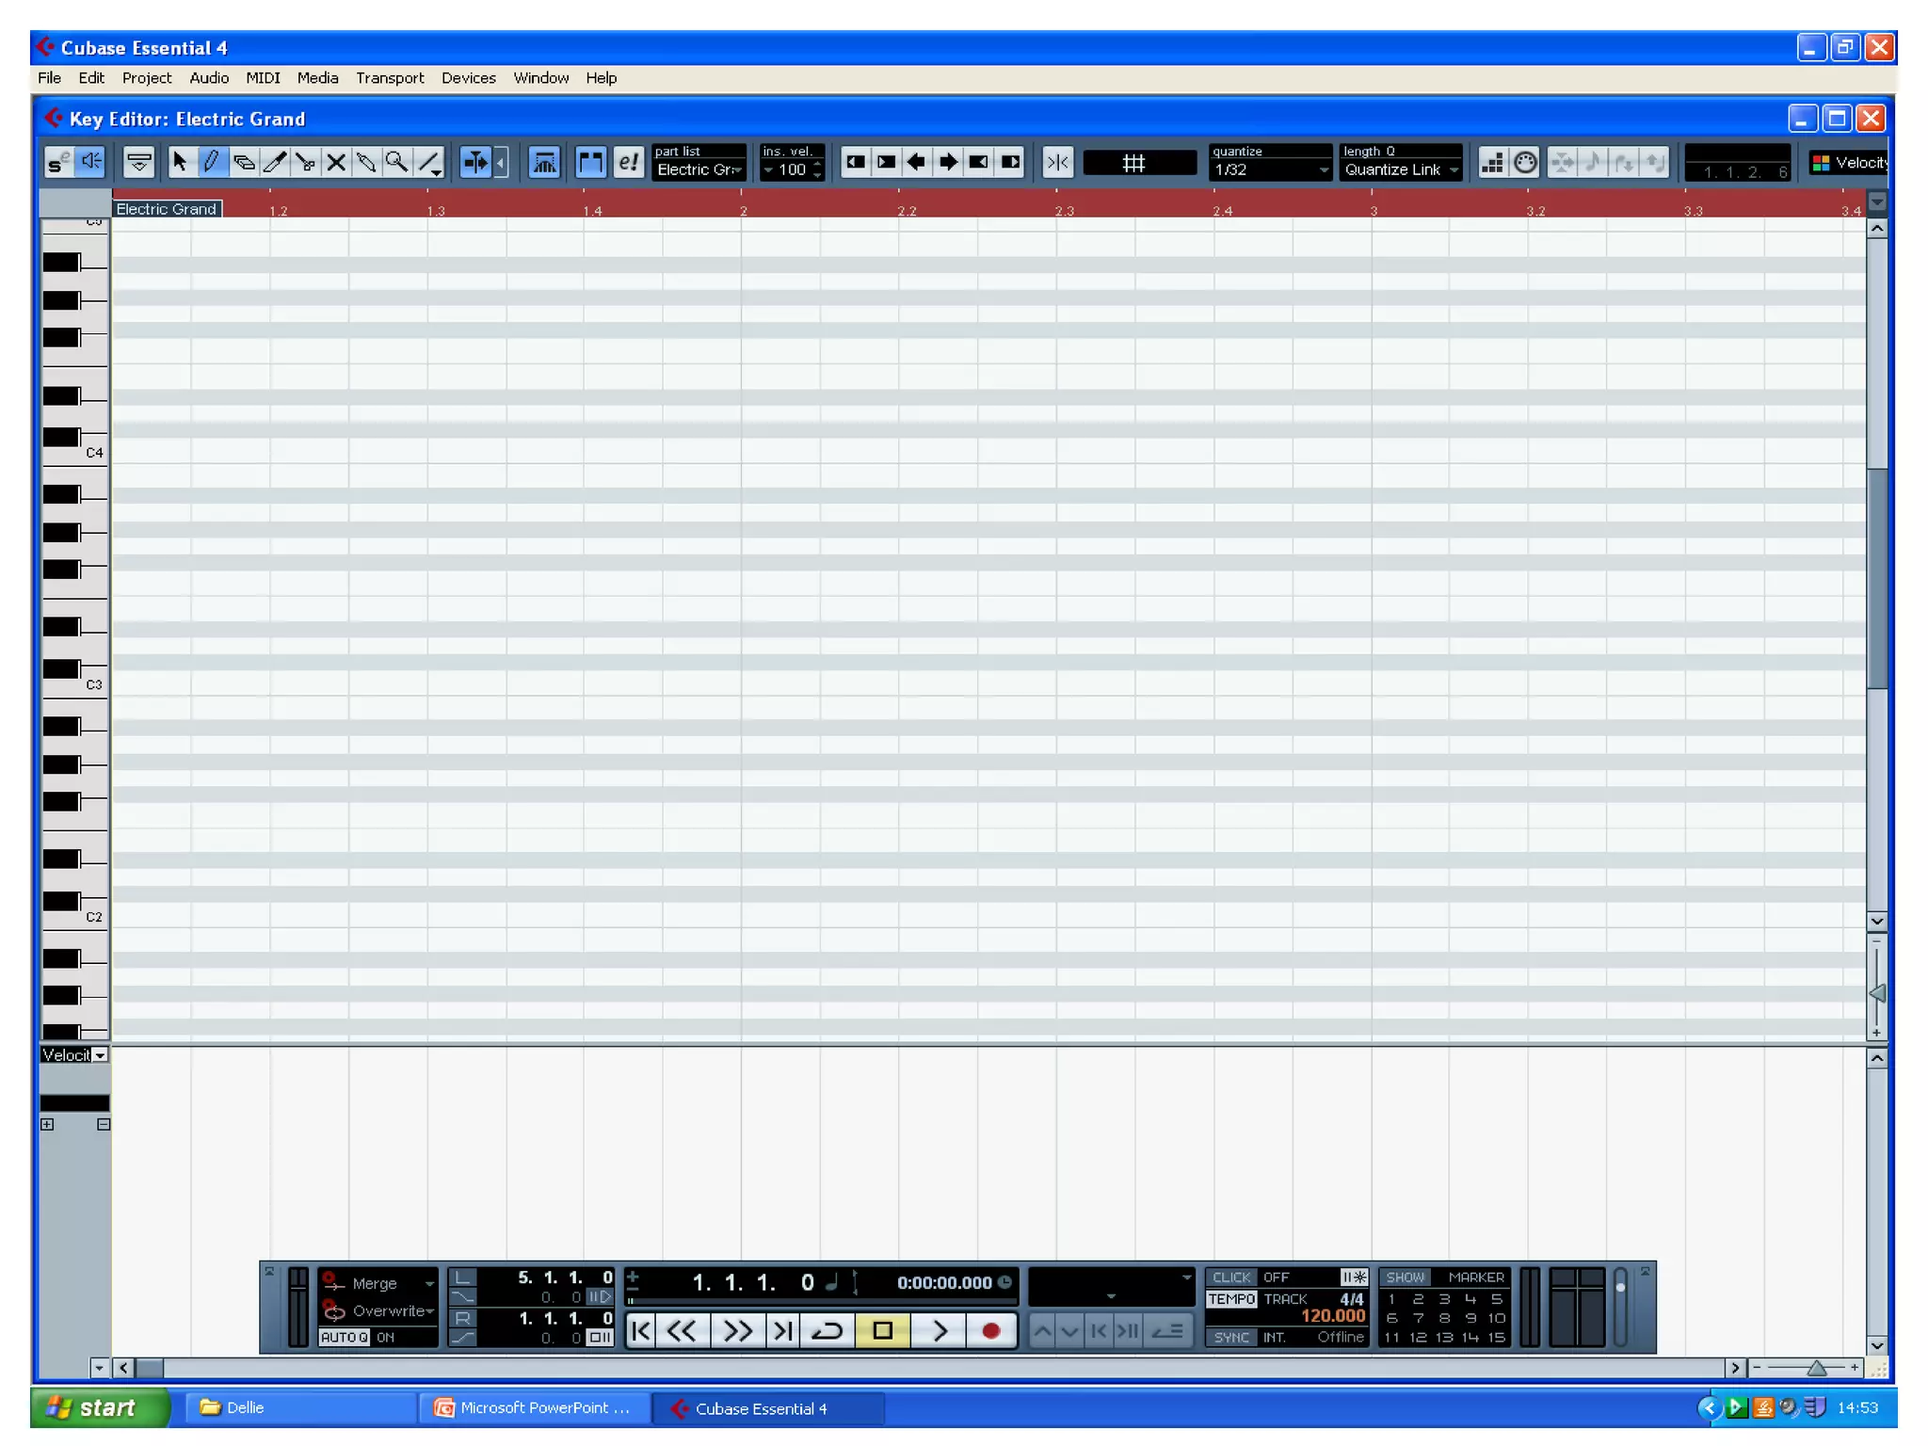Click Move Right nudge arrow
The height and width of the screenshot is (1446, 1928).
pos(948,163)
